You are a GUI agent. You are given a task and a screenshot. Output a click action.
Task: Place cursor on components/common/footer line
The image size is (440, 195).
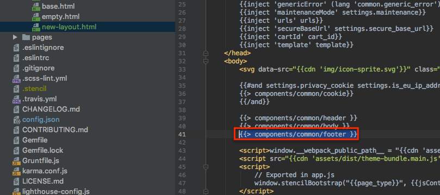coord(298,134)
